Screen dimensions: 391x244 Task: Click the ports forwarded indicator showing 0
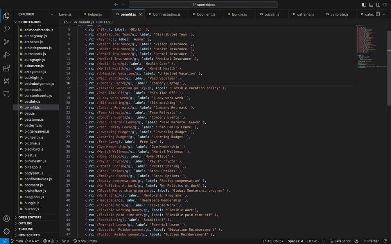(x=65, y=241)
